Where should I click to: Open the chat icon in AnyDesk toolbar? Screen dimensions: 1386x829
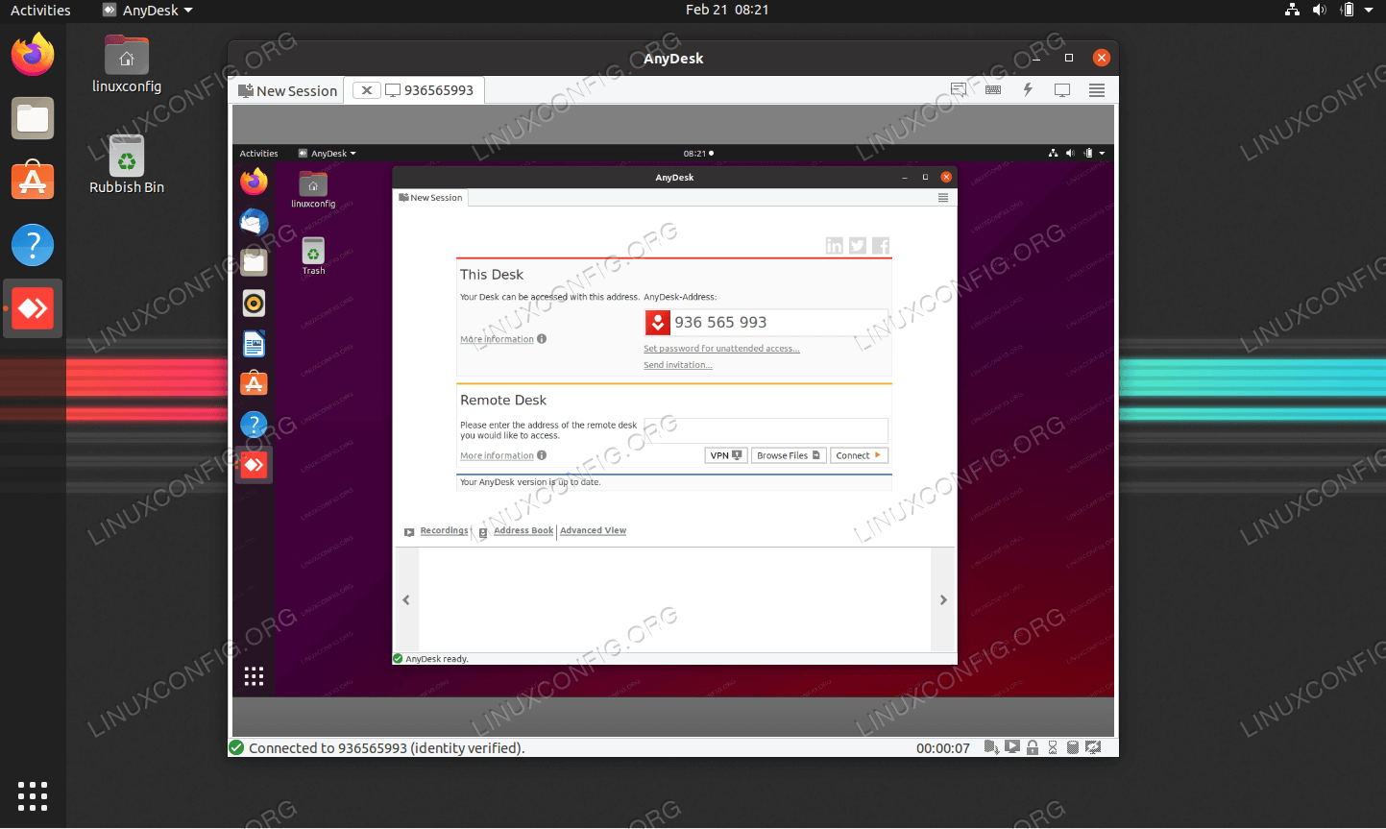[x=959, y=89]
